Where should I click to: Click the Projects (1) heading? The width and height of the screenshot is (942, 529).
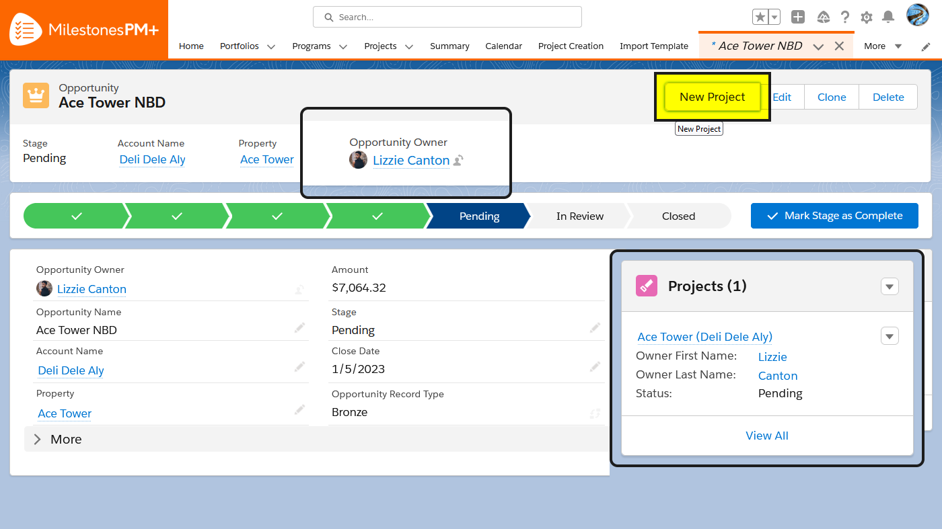pos(707,286)
